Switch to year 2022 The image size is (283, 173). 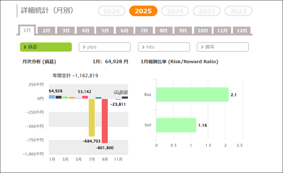(238, 11)
